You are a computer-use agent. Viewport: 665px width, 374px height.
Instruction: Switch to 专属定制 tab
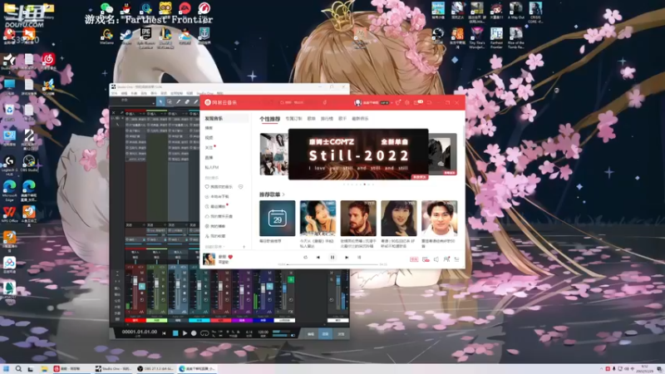click(x=293, y=119)
